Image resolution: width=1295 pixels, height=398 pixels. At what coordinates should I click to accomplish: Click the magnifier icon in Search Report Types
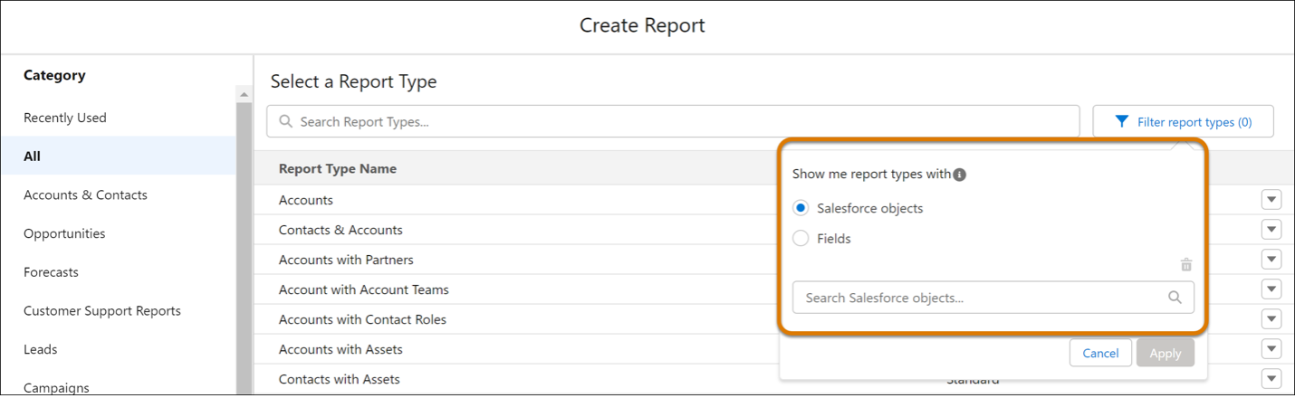(x=286, y=121)
